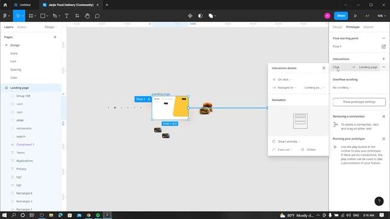Open the No scrolling overflow dropdown
The height and width of the screenshot is (219, 390).
[342, 88]
